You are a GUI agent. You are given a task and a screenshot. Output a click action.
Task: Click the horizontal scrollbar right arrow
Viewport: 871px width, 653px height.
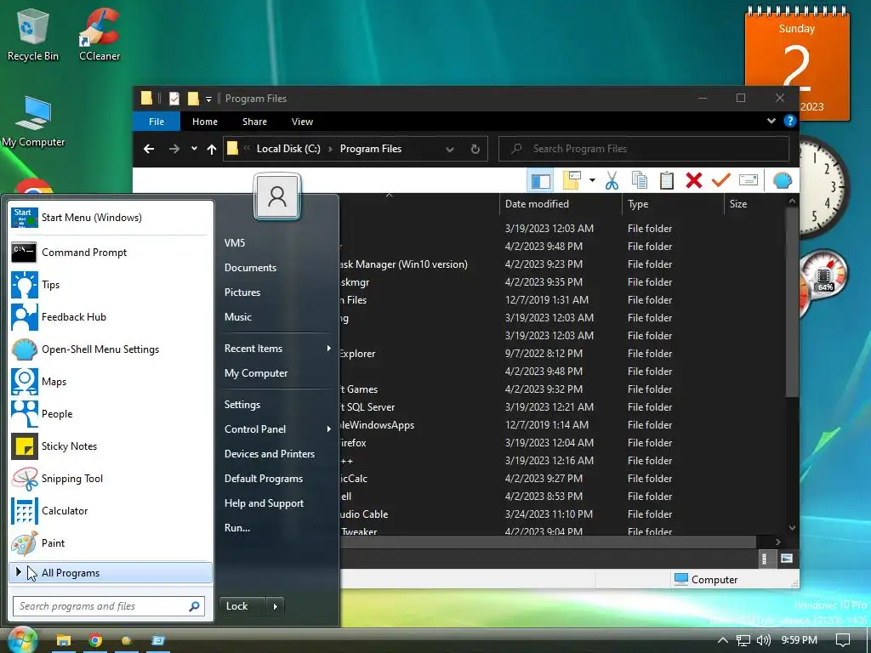[x=777, y=542]
